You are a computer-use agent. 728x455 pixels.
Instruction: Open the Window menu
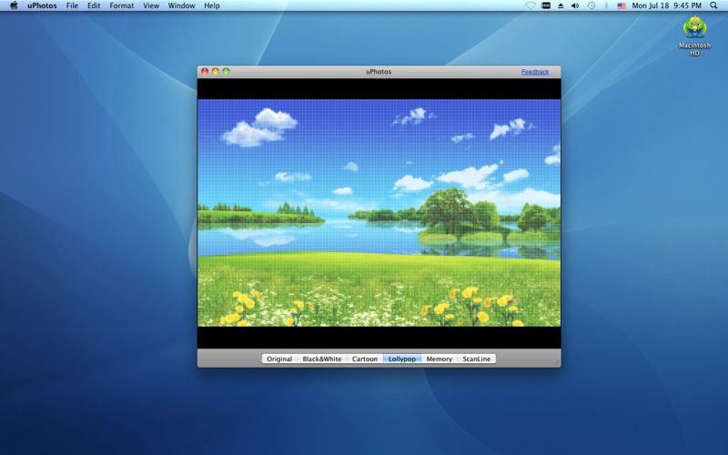coord(181,5)
